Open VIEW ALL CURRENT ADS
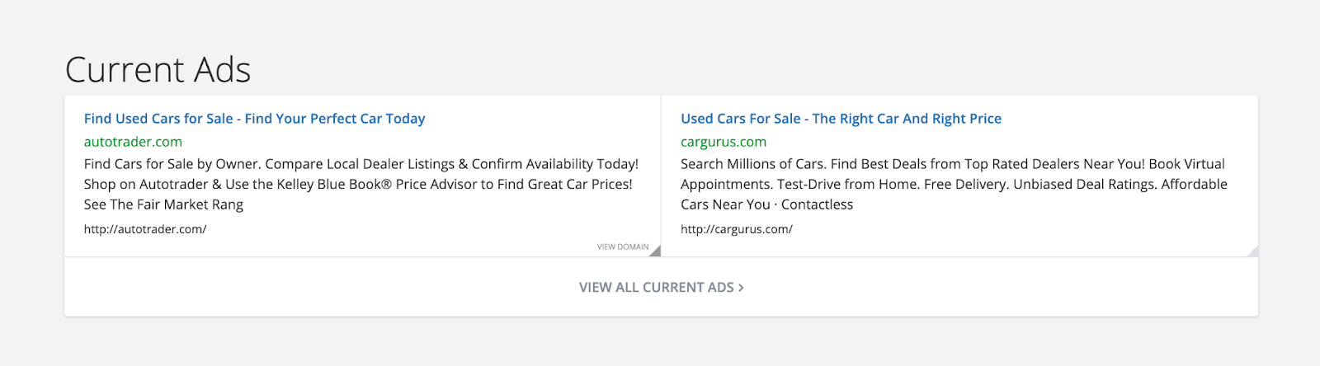 point(656,288)
